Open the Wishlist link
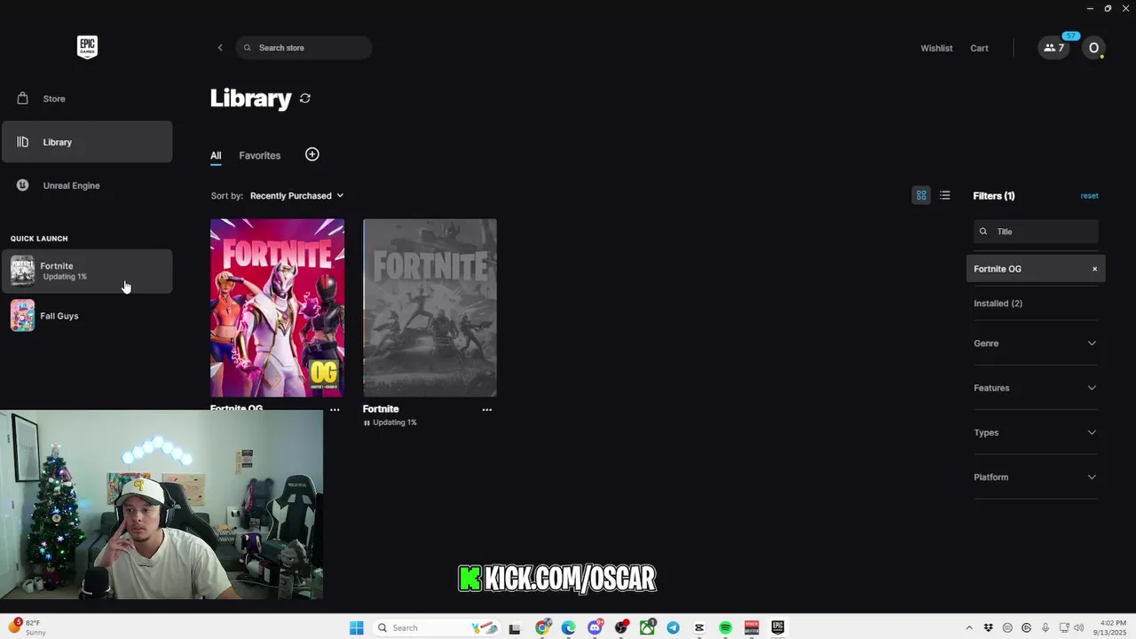 936,48
